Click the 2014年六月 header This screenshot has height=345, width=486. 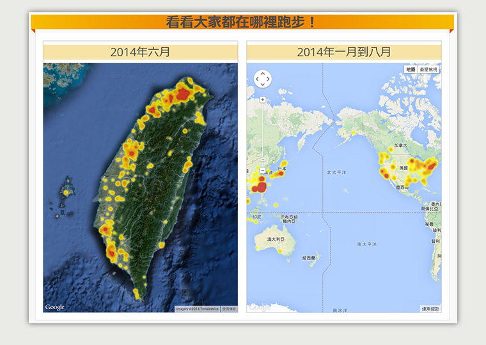click(141, 52)
